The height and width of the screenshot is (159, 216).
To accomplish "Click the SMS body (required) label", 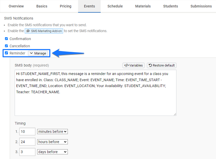I will coord(32,65).
